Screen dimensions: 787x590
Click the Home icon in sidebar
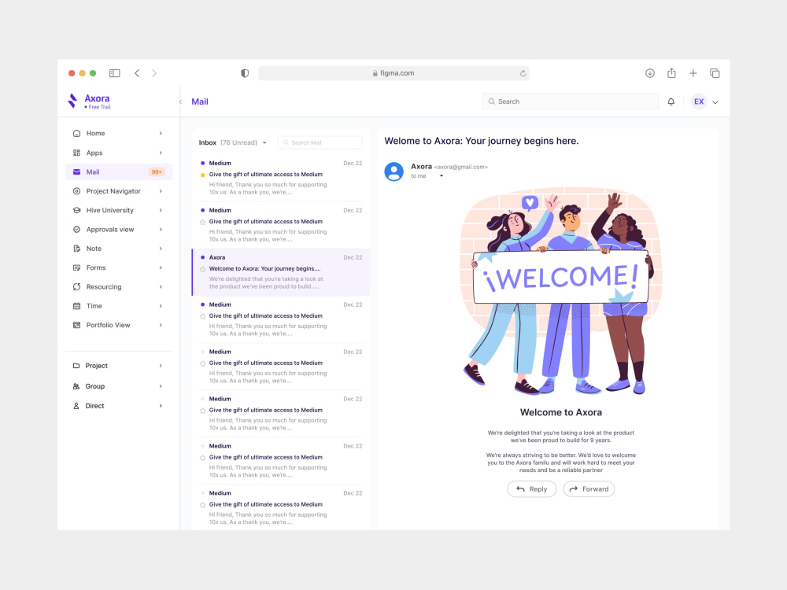click(76, 134)
